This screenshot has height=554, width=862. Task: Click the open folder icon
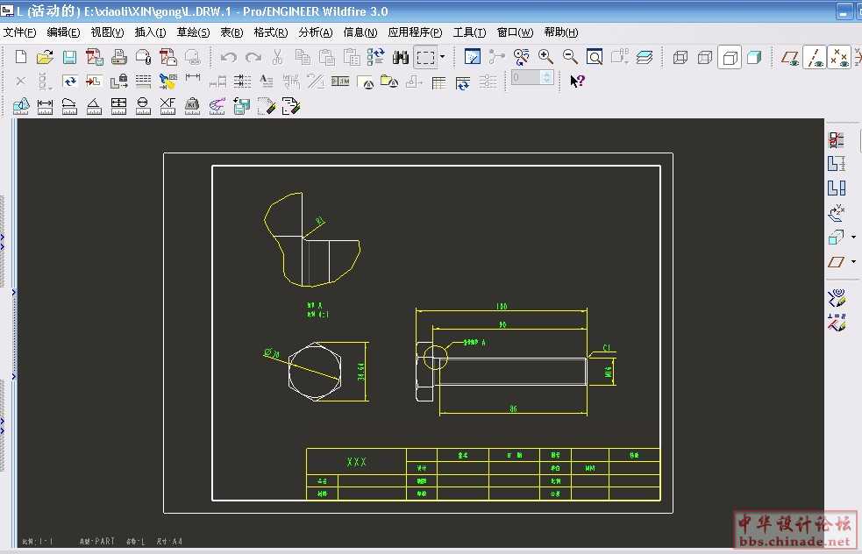45,58
